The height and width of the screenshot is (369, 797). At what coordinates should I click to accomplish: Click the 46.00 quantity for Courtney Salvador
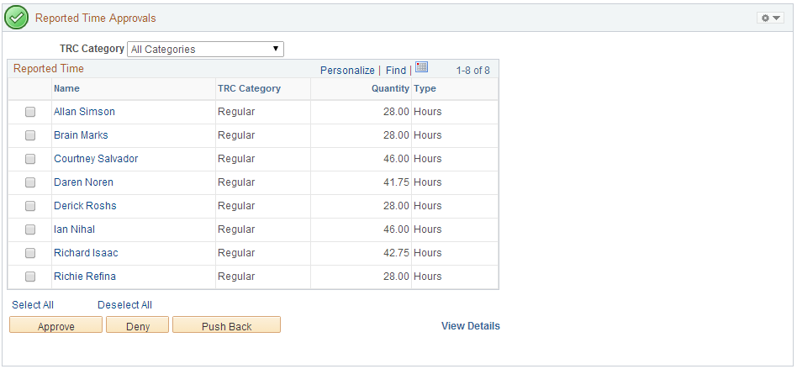pos(397,159)
